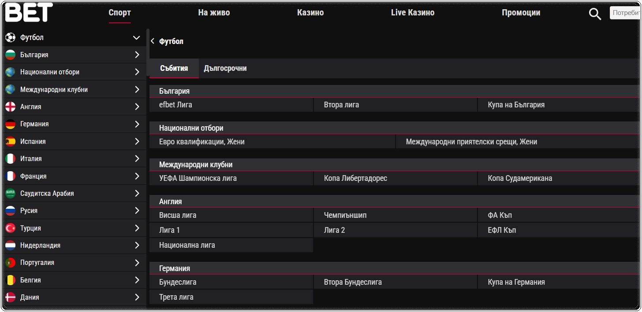Click the Saudi Arabia flag icon
Viewport: 642px width, 312px height.
(11, 193)
